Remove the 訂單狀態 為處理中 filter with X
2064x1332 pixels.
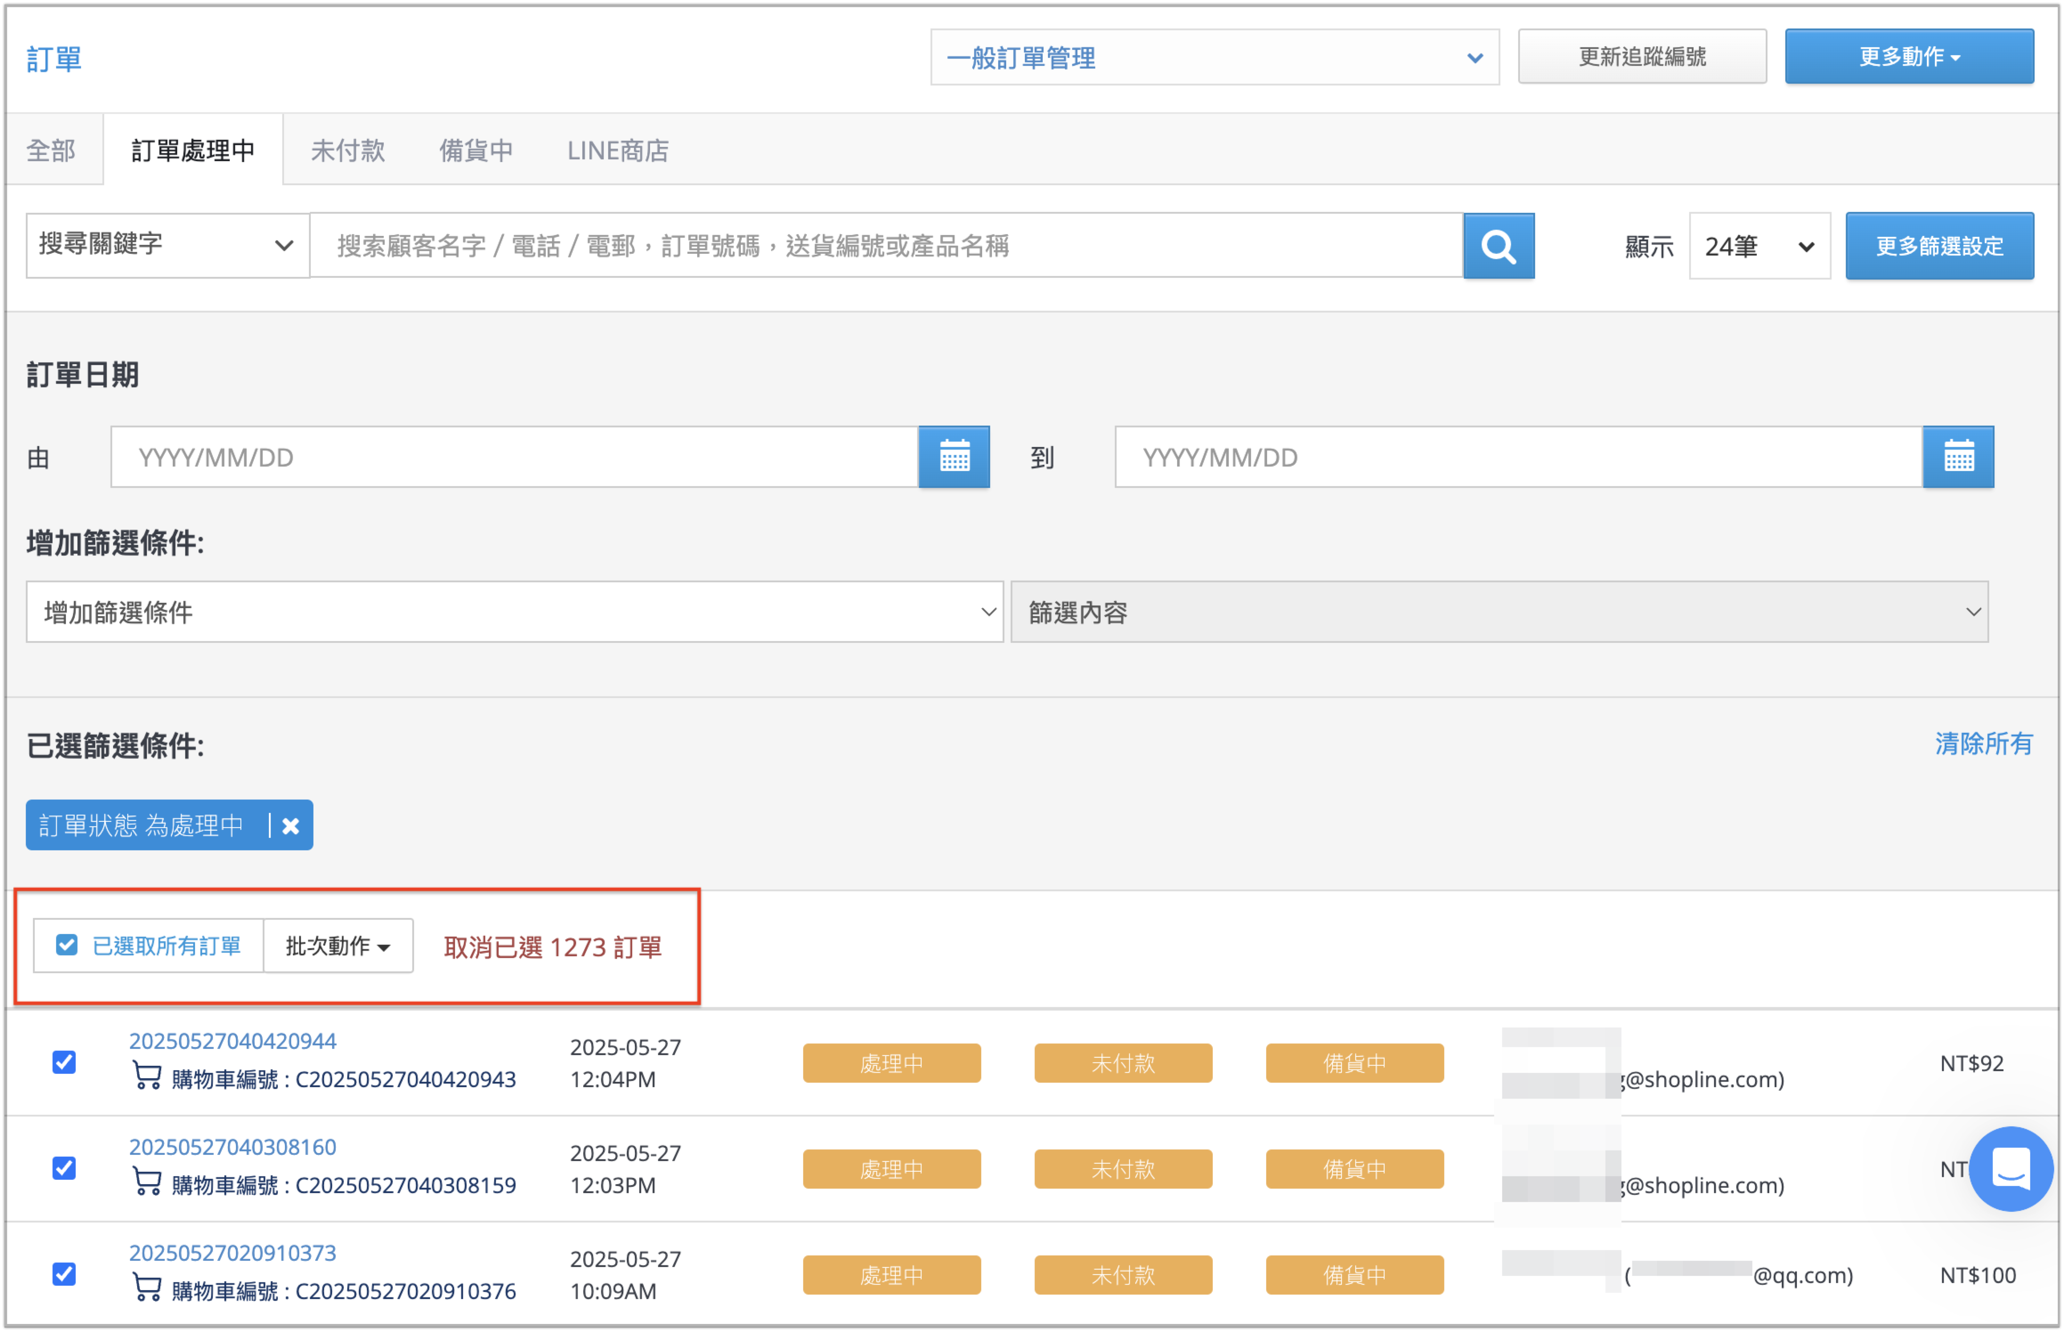(291, 825)
